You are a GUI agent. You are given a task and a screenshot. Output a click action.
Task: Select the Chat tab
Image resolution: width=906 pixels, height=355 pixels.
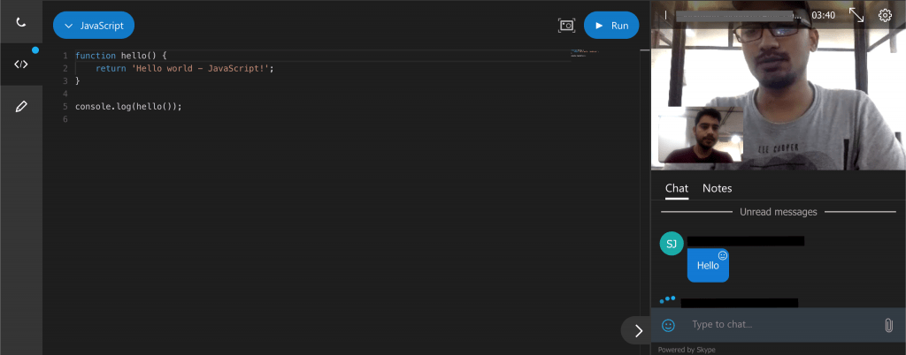(677, 188)
